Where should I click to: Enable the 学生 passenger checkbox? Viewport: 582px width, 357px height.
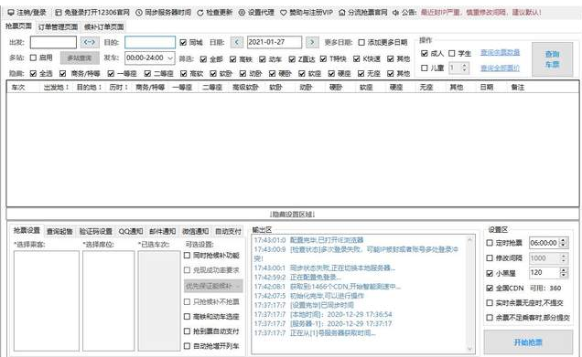452,53
